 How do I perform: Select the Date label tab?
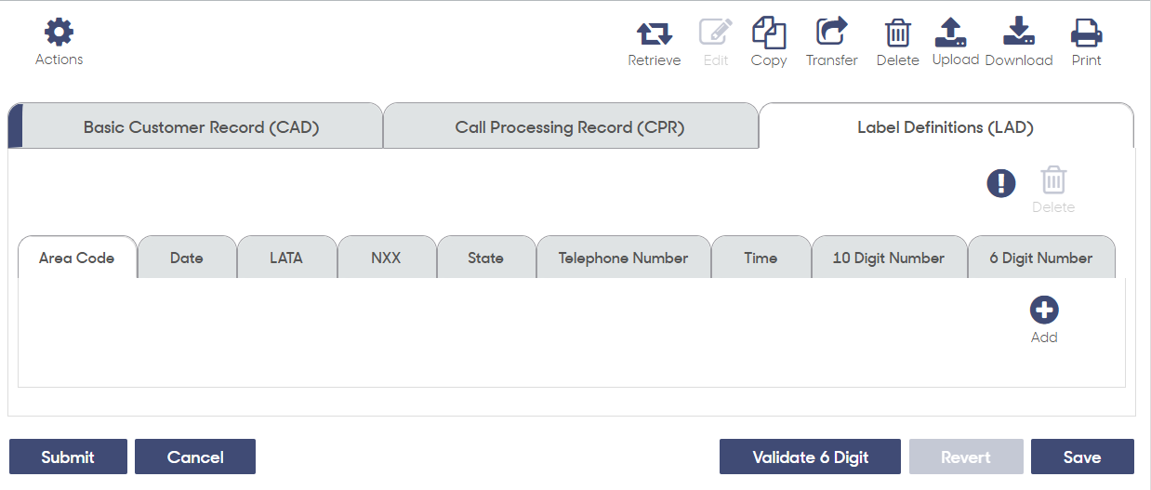(x=187, y=258)
